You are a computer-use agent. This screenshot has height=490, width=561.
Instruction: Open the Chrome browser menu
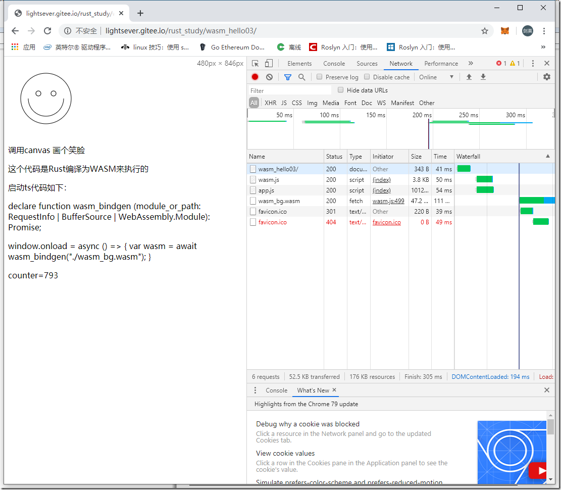[544, 31]
